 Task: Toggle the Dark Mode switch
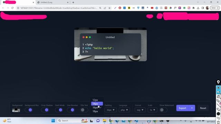[x=59, y=110]
